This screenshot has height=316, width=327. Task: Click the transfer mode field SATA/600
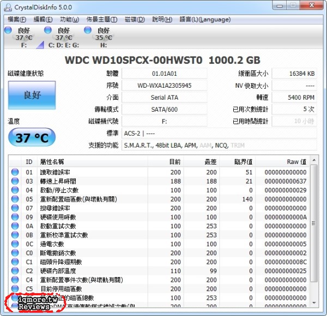coord(165,109)
